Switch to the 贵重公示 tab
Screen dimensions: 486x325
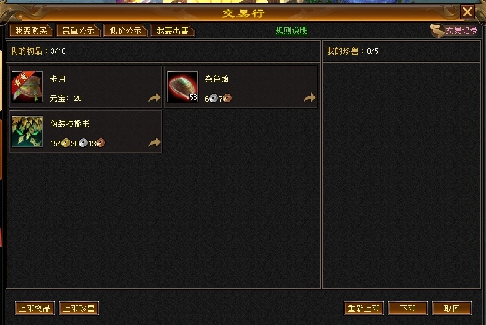(x=78, y=30)
